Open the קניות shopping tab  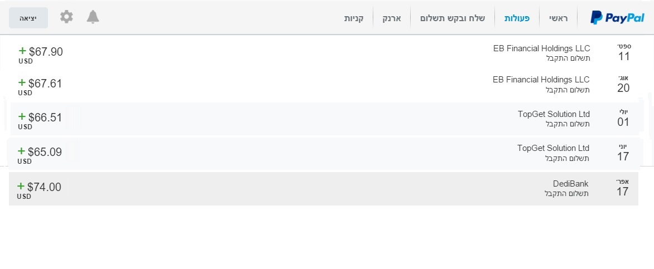click(354, 18)
